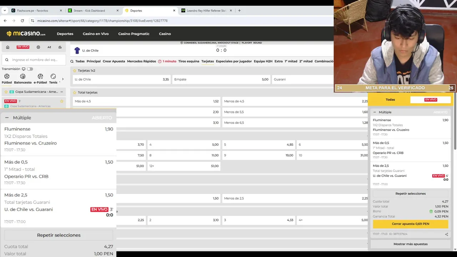Select Menos de 4,5 odds
This screenshot has width=457, height=257.
(295, 101)
